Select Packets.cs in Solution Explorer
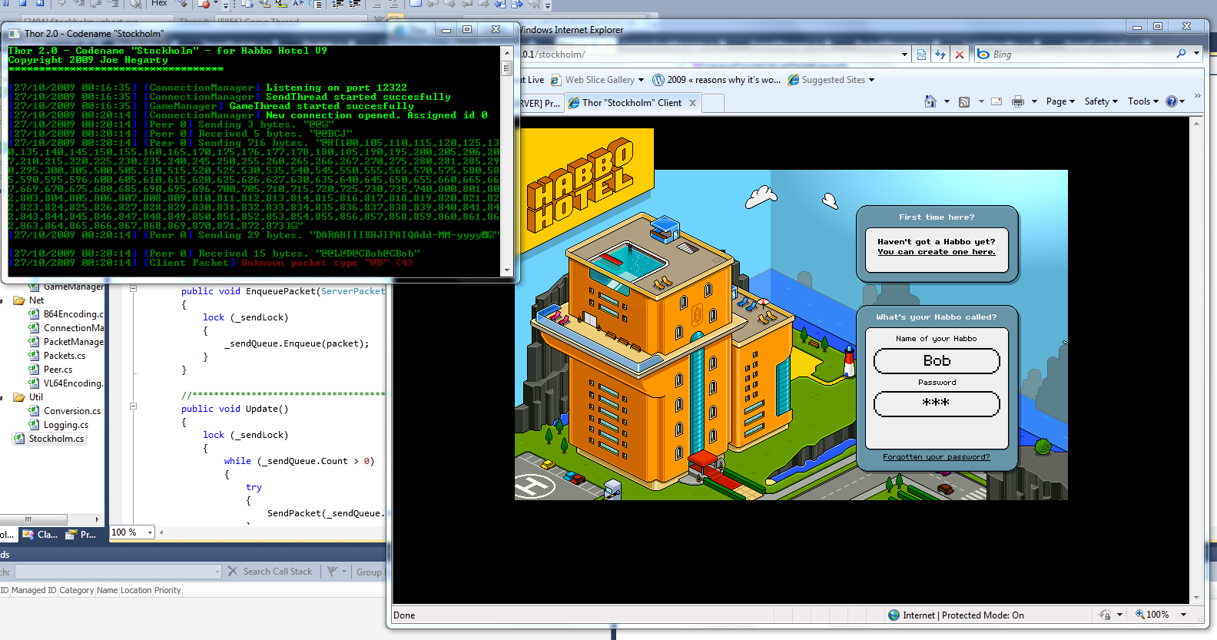The height and width of the screenshot is (640, 1217). [x=58, y=356]
